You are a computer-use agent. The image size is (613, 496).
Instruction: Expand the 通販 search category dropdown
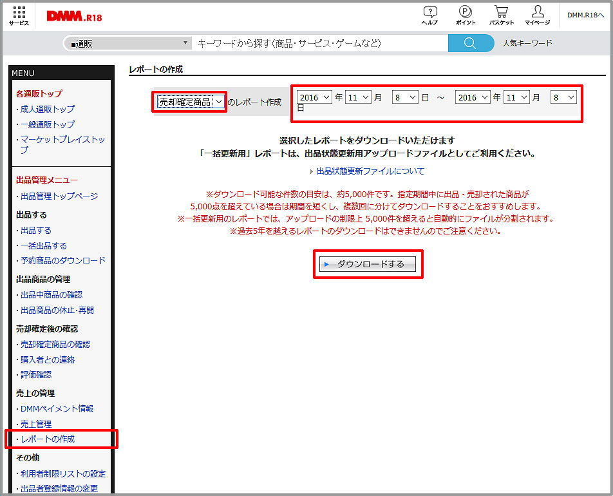click(127, 43)
